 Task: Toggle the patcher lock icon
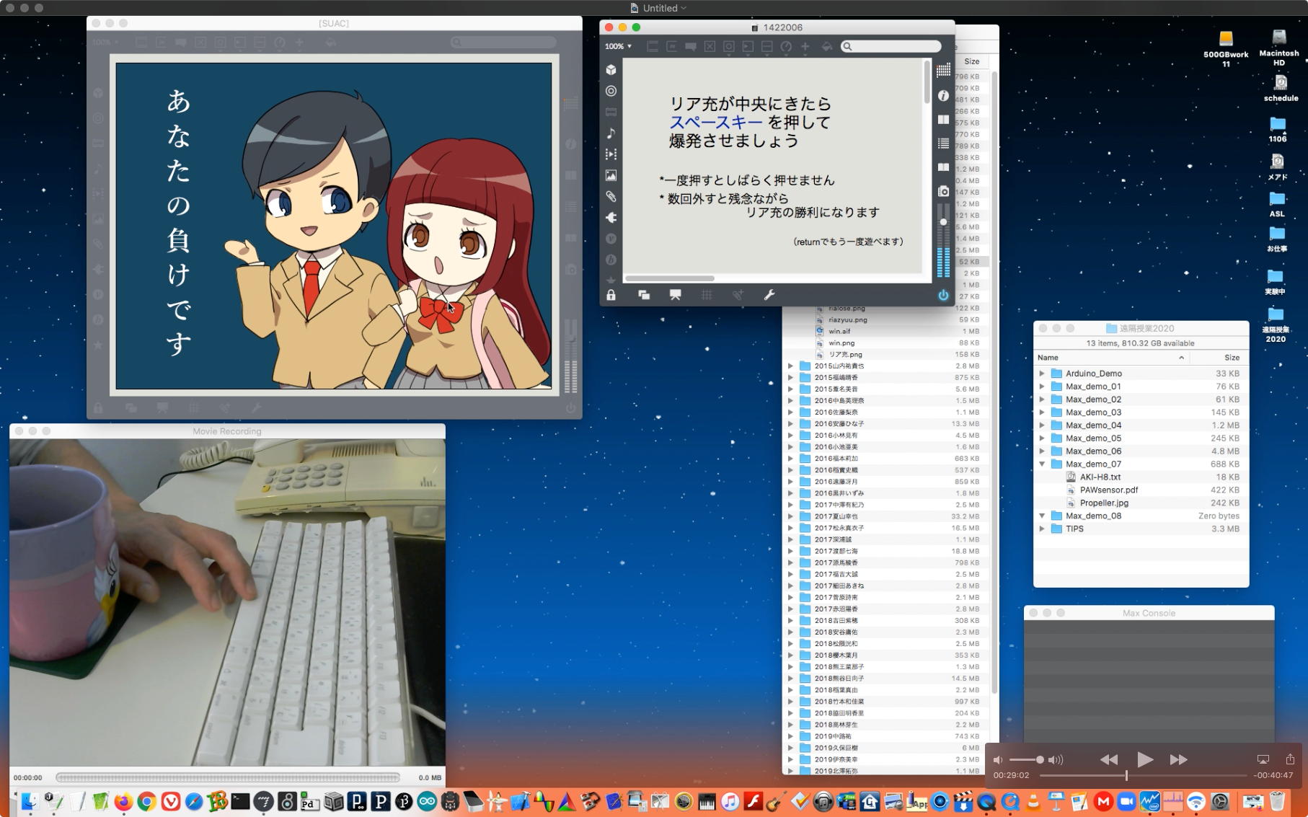click(x=611, y=295)
